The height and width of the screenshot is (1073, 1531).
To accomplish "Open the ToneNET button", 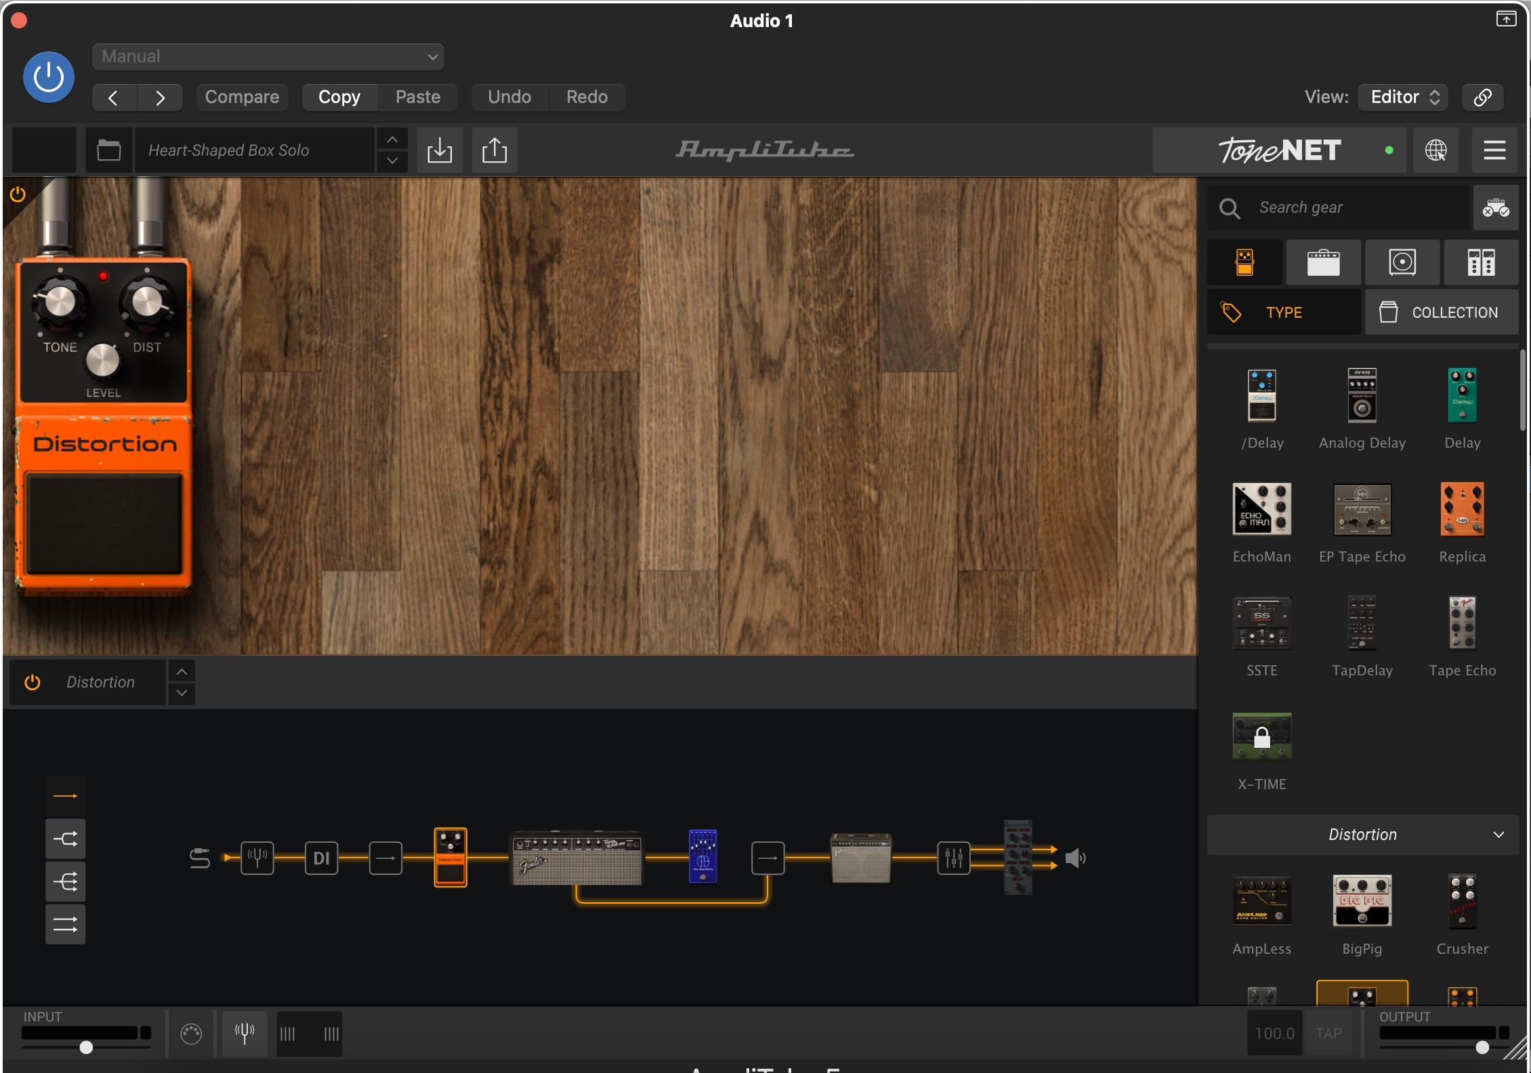I will coord(1278,150).
